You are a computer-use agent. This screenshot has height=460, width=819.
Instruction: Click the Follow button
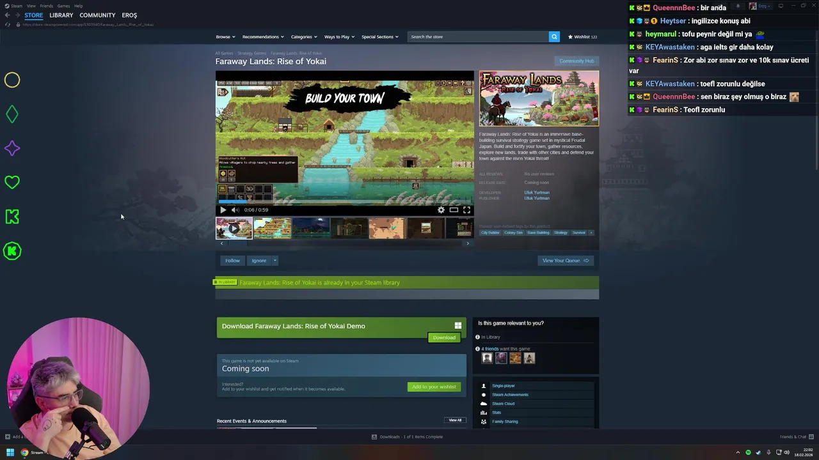coord(232,261)
